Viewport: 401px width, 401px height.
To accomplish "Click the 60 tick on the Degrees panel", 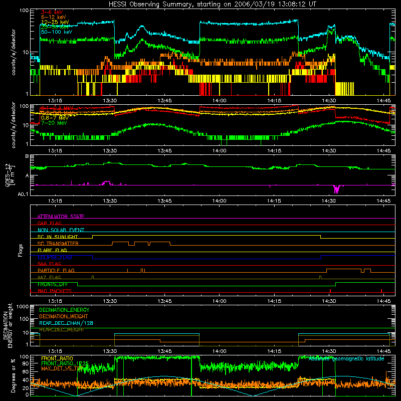I will 26,371.
